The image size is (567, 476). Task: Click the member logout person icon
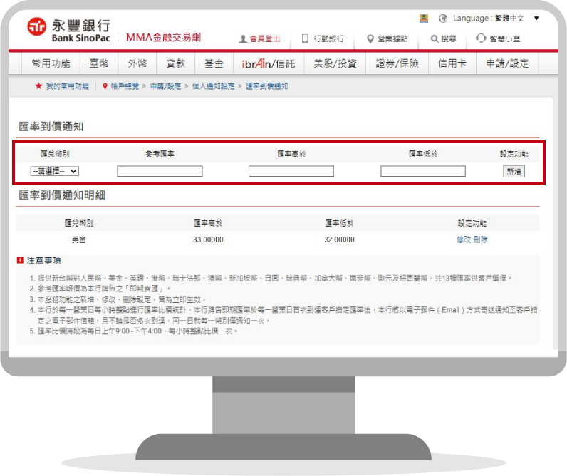[243, 38]
